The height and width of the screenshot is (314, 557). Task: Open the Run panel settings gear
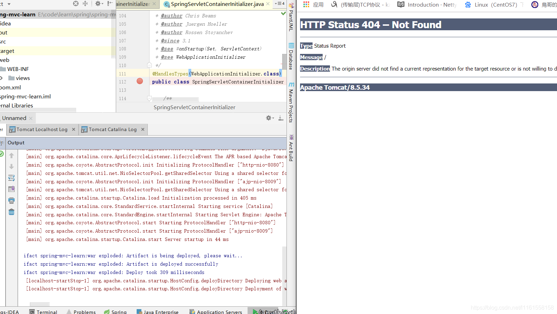click(x=269, y=118)
